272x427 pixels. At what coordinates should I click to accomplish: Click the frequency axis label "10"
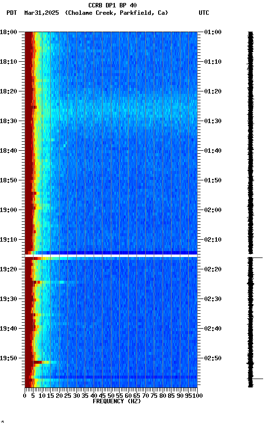point(42,396)
